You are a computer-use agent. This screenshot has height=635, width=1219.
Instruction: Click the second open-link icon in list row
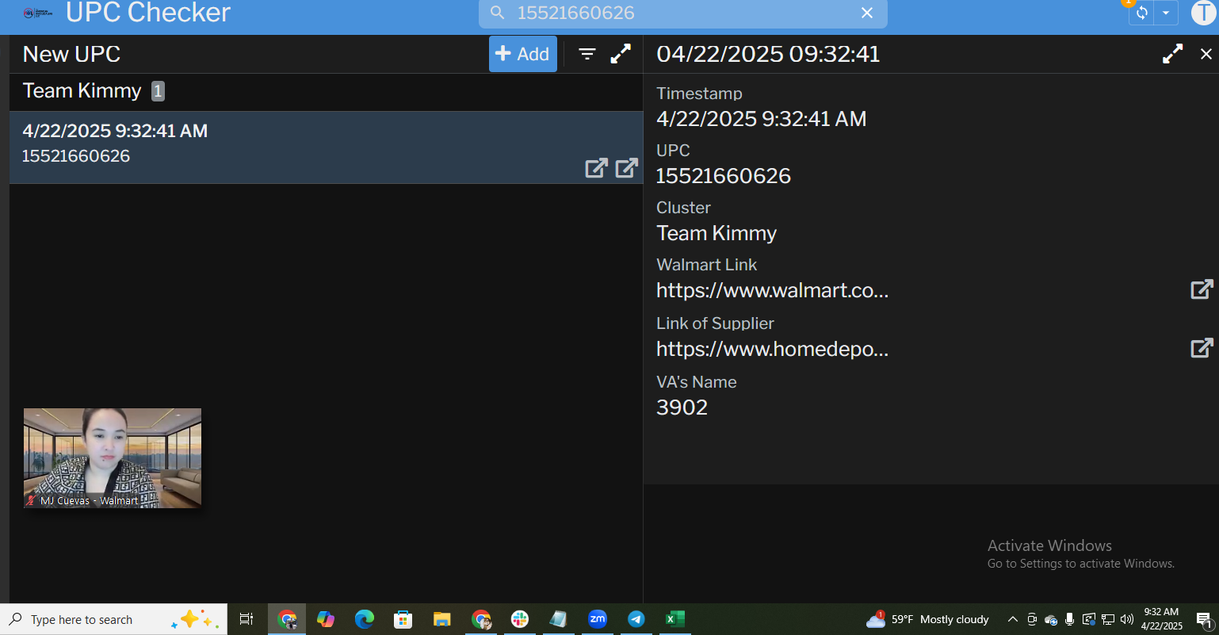pos(626,168)
